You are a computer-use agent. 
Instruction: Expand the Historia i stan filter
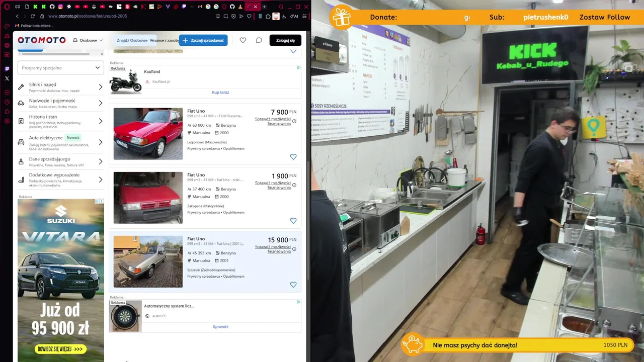click(x=61, y=121)
